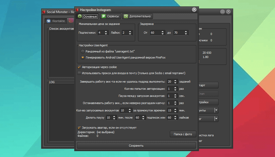Toggle Авторизация через cookie checkbox
The width and height of the screenshot is (275, 157).
79,67
